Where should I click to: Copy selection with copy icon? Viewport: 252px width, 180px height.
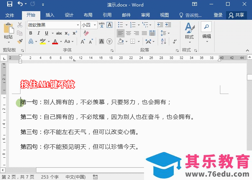tap(20, 33)
